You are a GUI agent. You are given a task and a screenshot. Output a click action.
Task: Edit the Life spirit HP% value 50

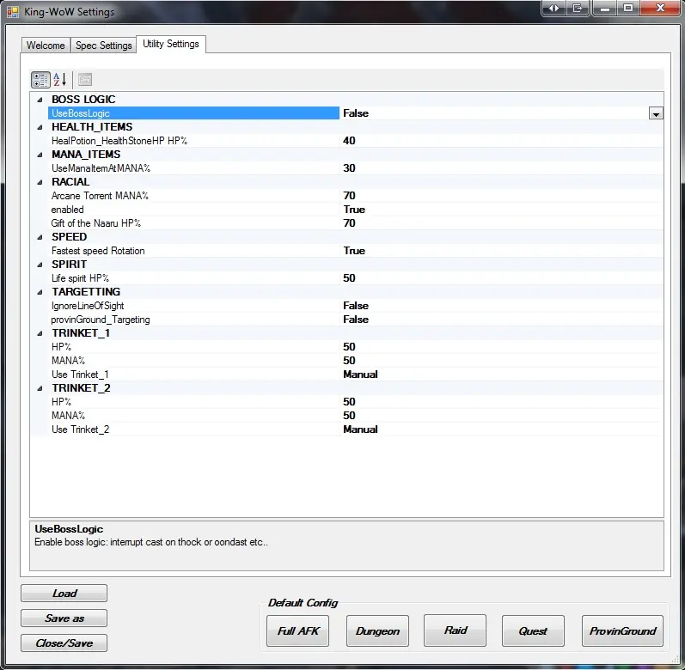click(349, 278)
